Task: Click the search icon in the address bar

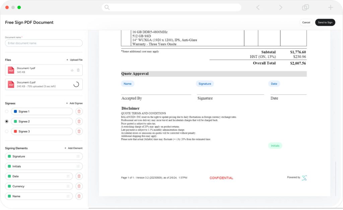Action: pos(107,7)
